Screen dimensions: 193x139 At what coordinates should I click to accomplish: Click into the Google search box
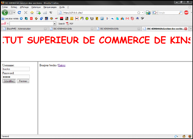click(x=168, y=12)
